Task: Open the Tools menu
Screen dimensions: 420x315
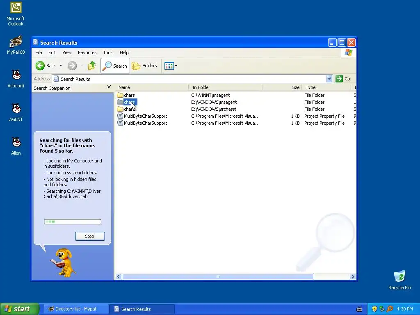Action: (108, 52)
